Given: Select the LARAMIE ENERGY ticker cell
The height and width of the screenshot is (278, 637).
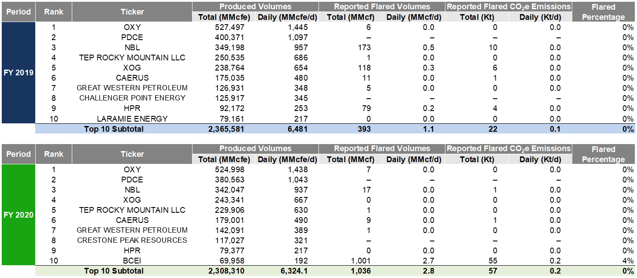Looking at the screenshot, I should click(x=132, y=119).
